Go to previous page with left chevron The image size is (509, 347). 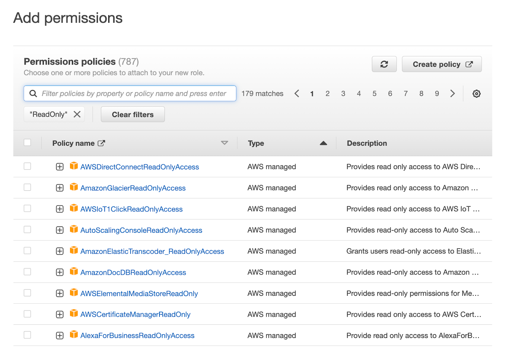(x=297, y=94)
